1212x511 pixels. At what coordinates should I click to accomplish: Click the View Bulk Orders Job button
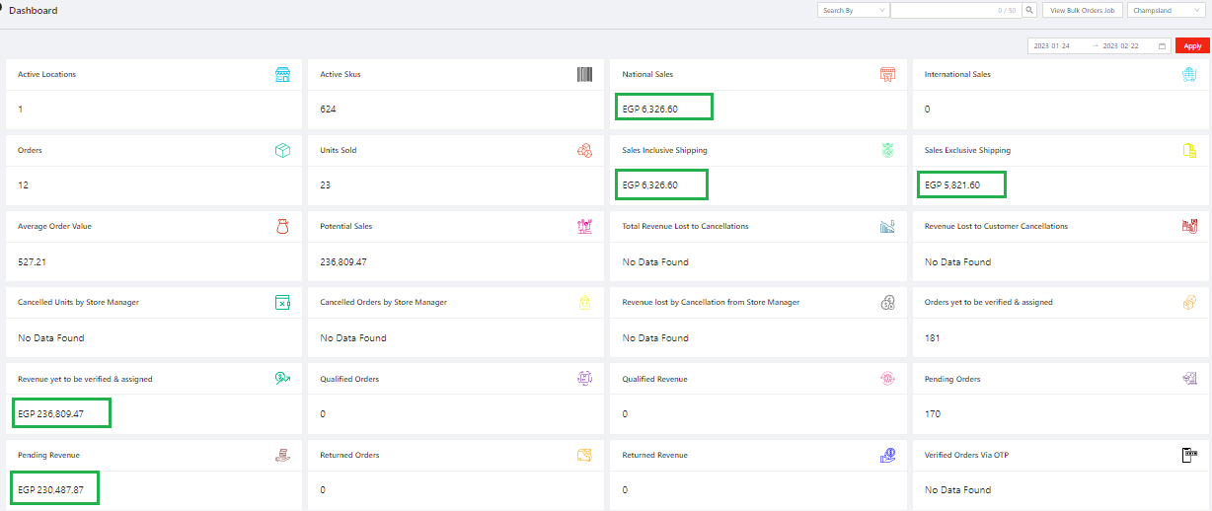pos(1083,10)
